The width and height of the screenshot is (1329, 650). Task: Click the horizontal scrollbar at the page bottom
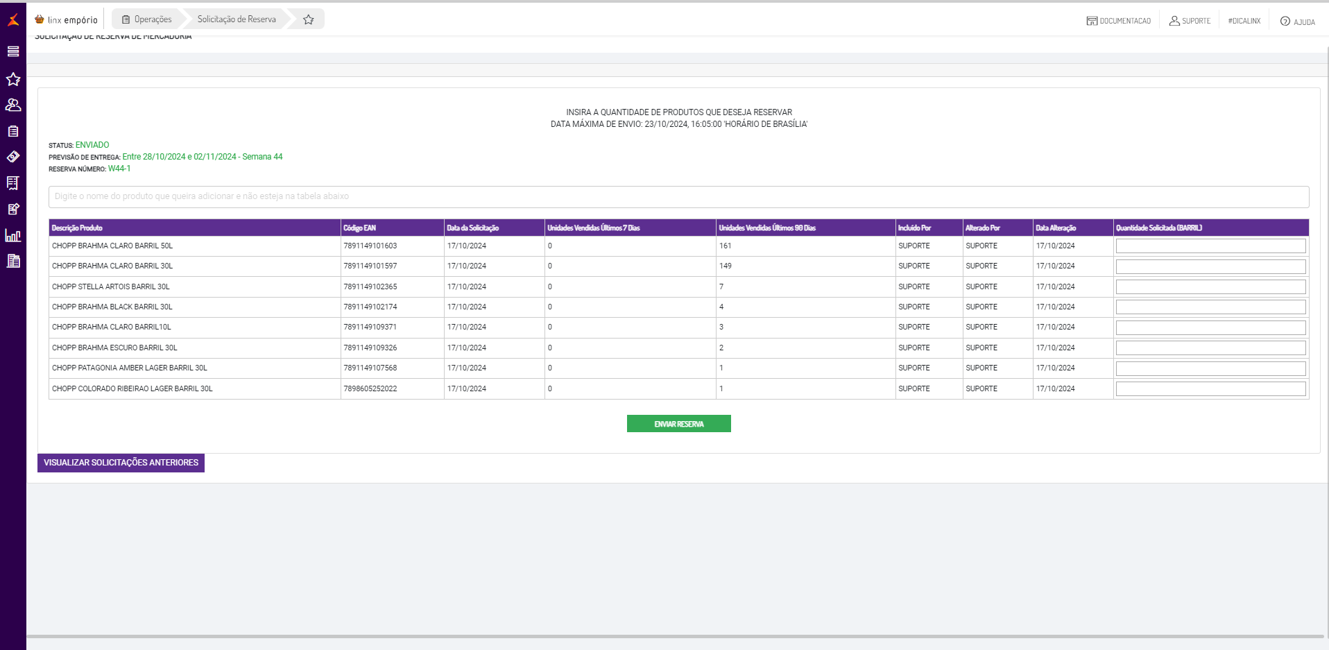(x=675, y=636)
